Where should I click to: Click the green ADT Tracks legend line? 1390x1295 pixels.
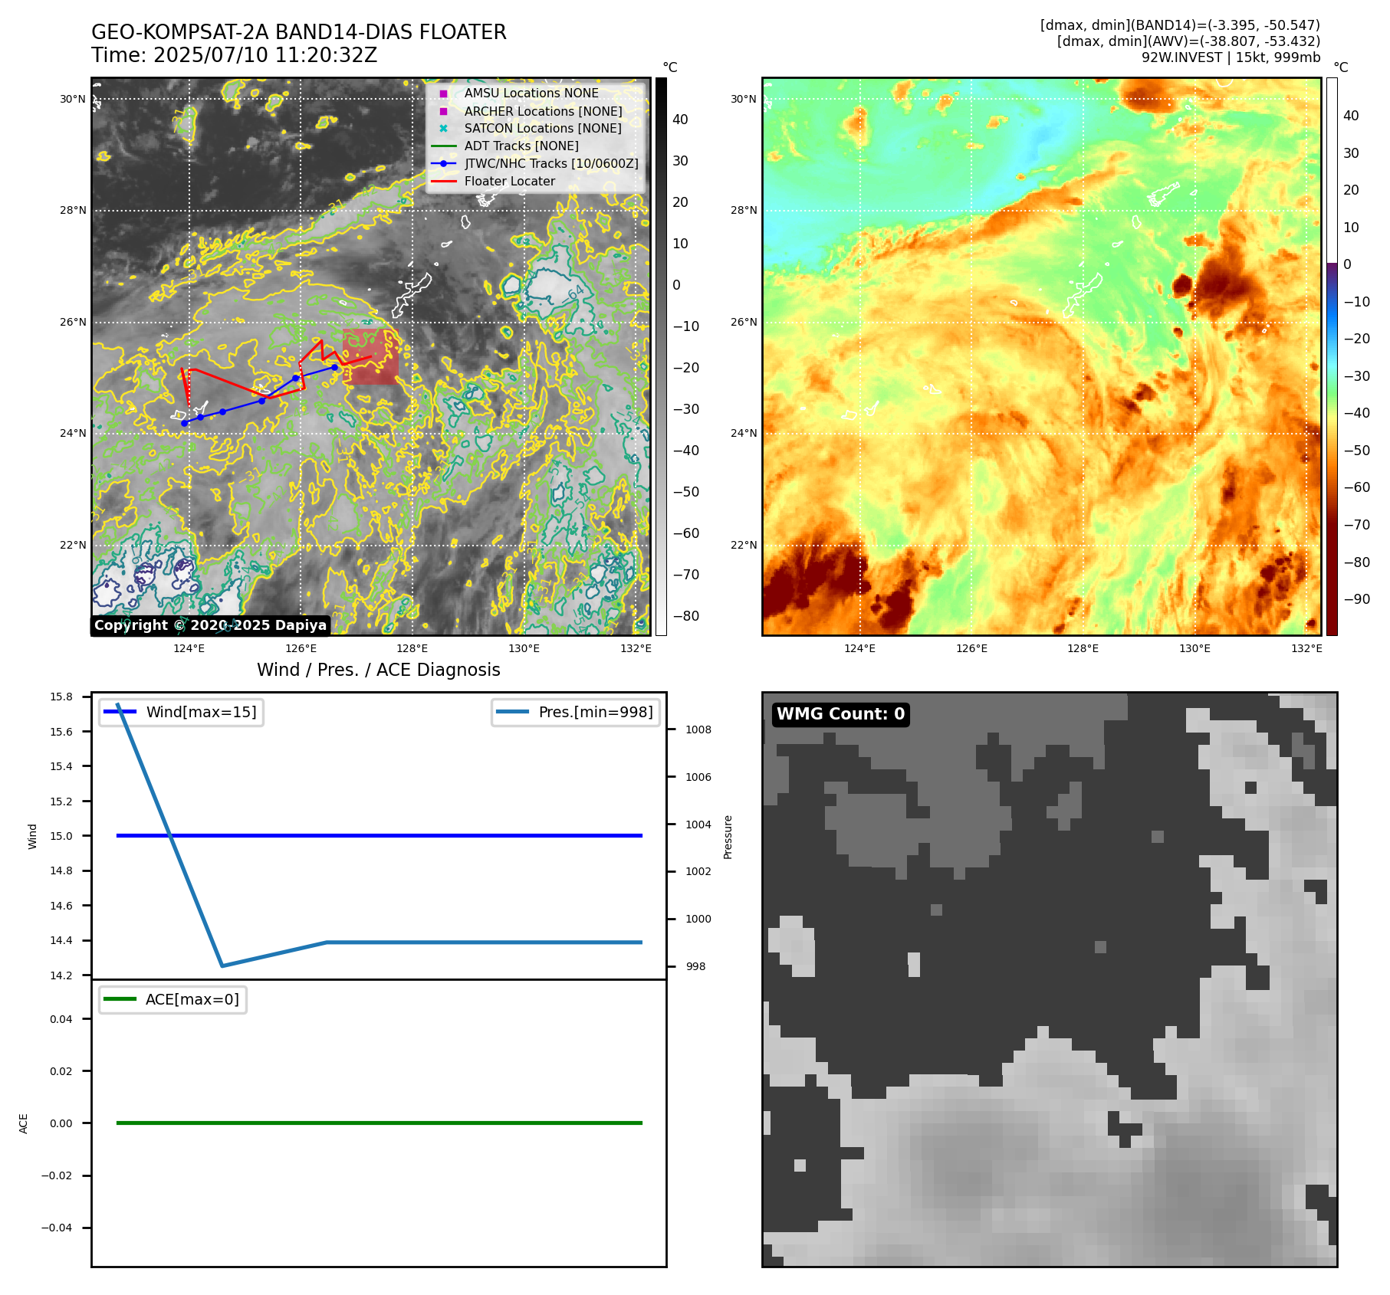click(443, 146)
